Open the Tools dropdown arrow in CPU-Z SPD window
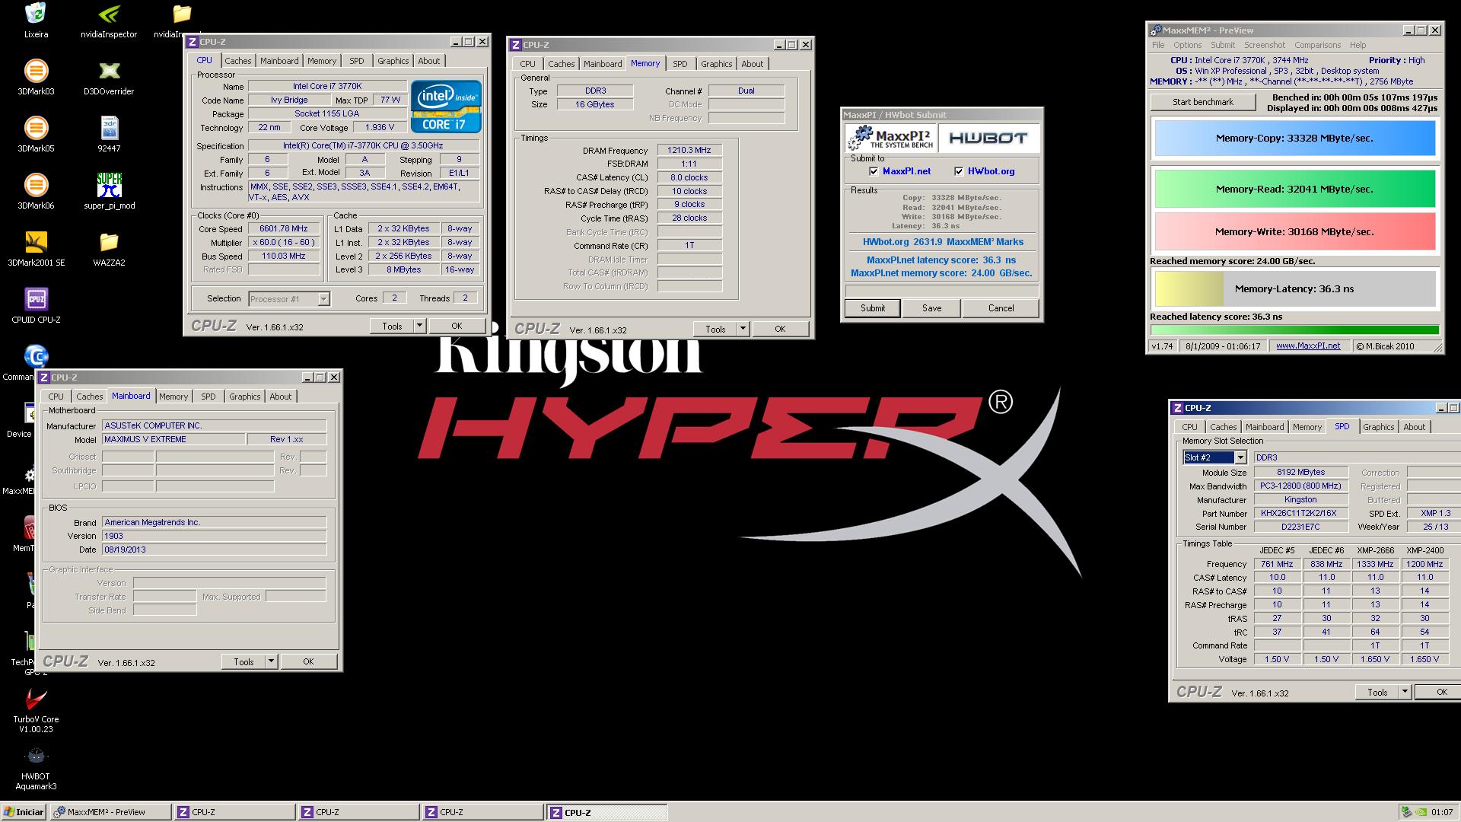Image resolution: width=1461 pixels, height=822 pixels. 1405,692
